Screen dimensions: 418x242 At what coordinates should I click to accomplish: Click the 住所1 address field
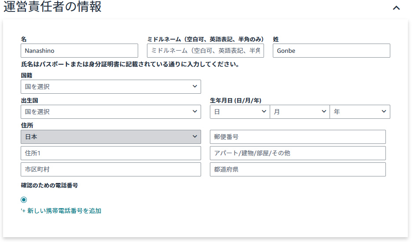coord(111,153)
